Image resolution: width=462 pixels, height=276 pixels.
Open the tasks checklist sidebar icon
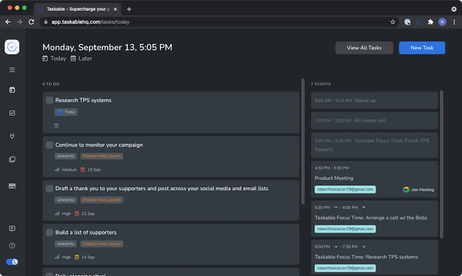tap(12, 113)
